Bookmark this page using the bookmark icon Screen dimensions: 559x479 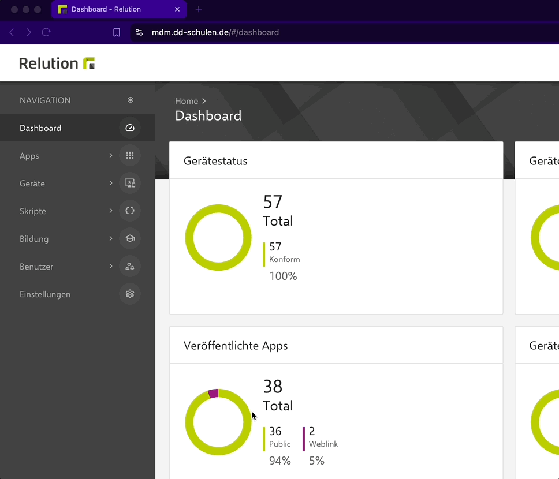click(x=117, y=32)
